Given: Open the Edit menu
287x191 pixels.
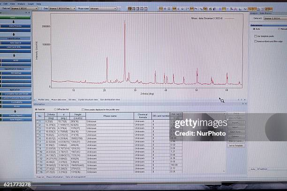Looking at the screenshot, I should (x=6, y=4).
